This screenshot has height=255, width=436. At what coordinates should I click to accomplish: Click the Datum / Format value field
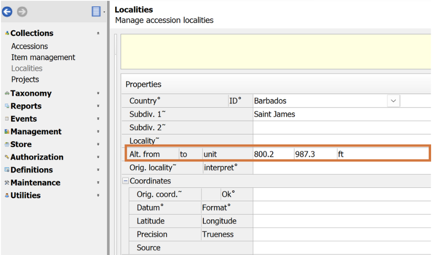click(342, 207)
